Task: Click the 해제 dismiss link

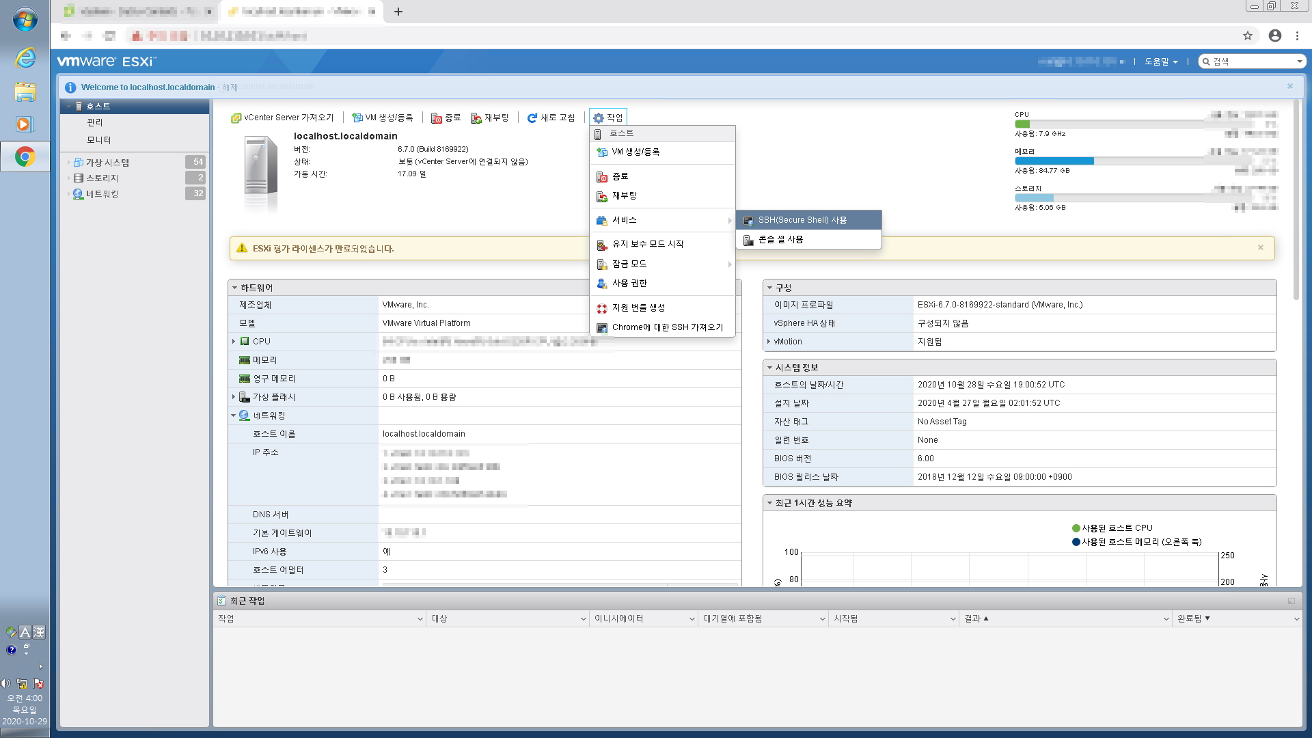Action: (230, 87)
